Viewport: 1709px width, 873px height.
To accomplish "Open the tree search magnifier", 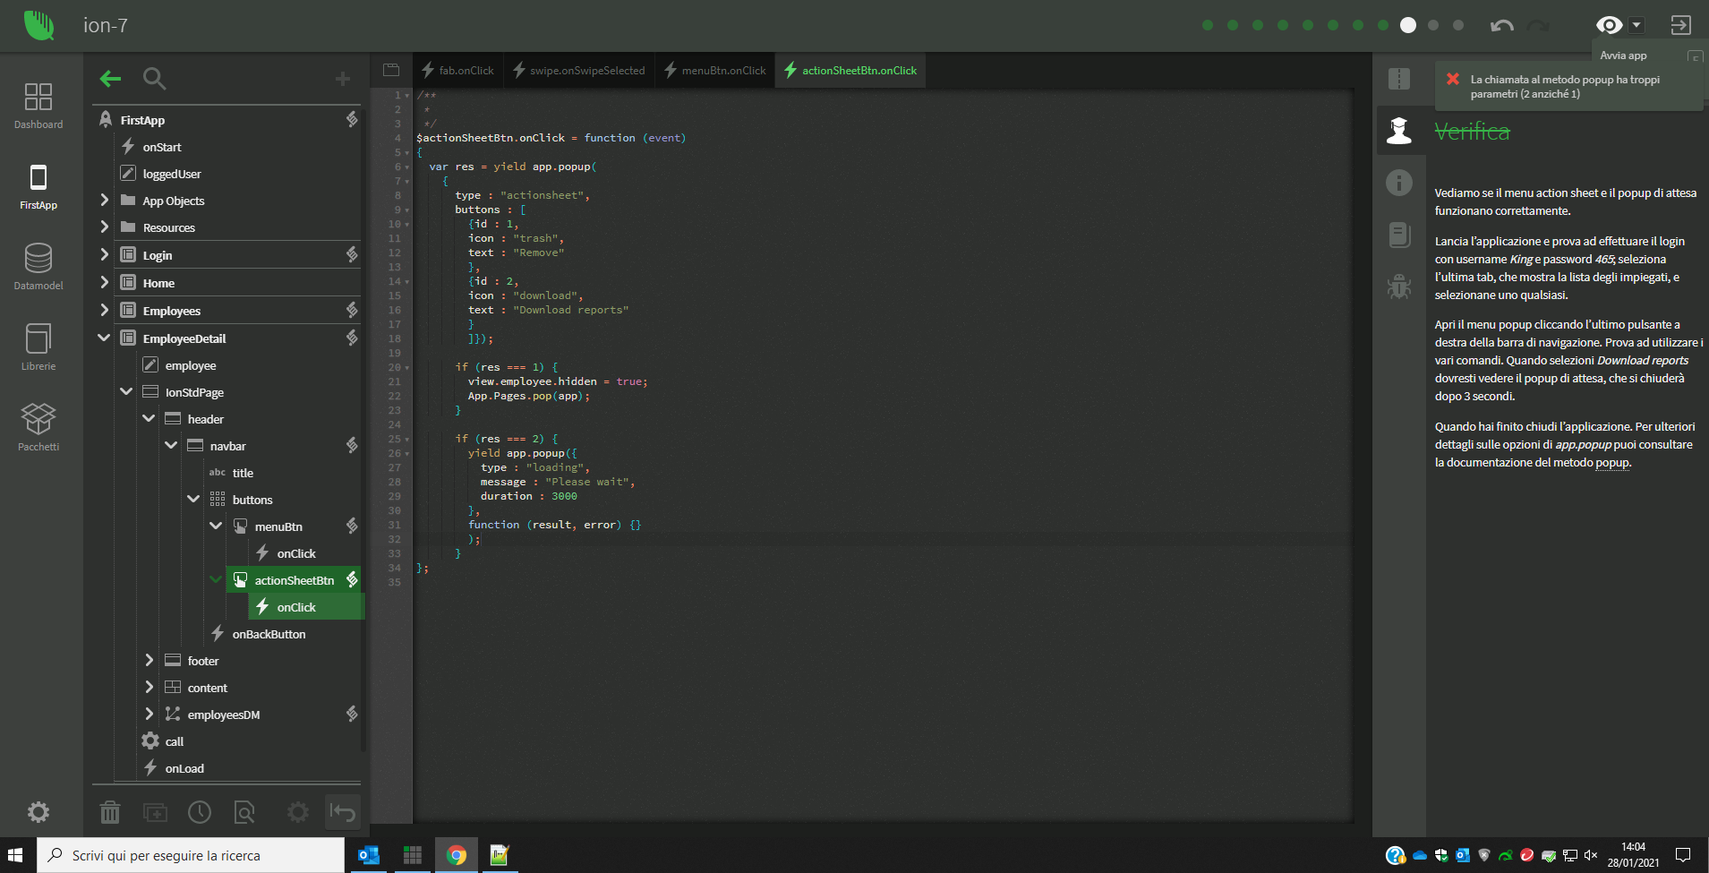I will click(x=155, y=79).
